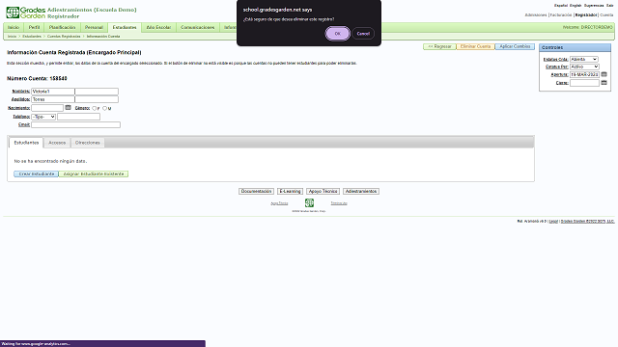Click the phone number input field
618x347 pixels.
click(x=78, y=117)
